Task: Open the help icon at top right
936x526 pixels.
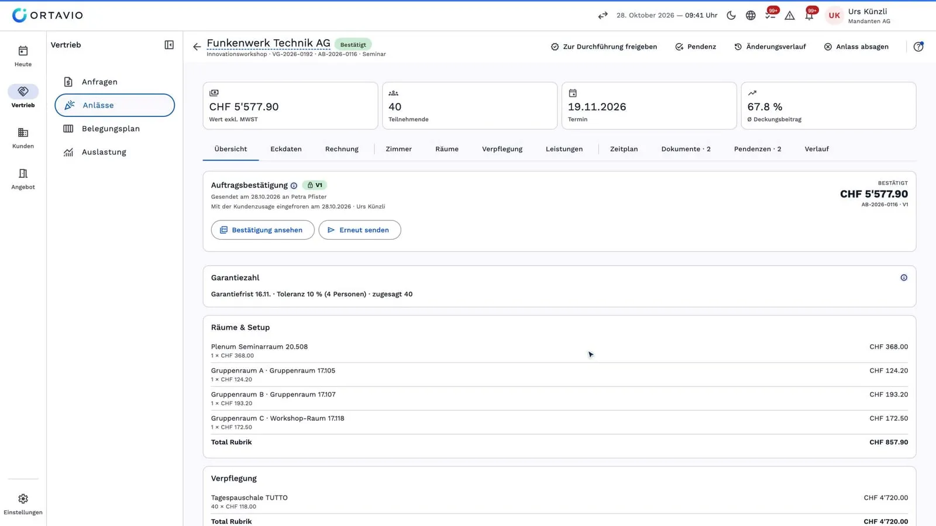Action: [918, 47]
